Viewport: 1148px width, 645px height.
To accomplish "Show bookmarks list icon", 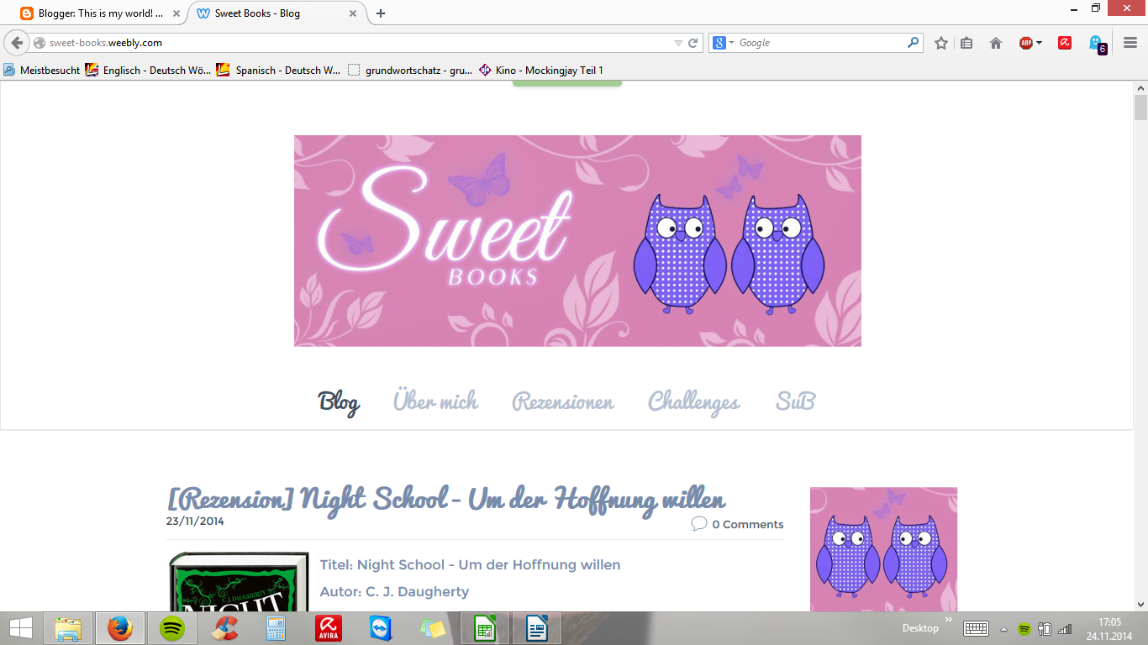I will coord(966,43).
